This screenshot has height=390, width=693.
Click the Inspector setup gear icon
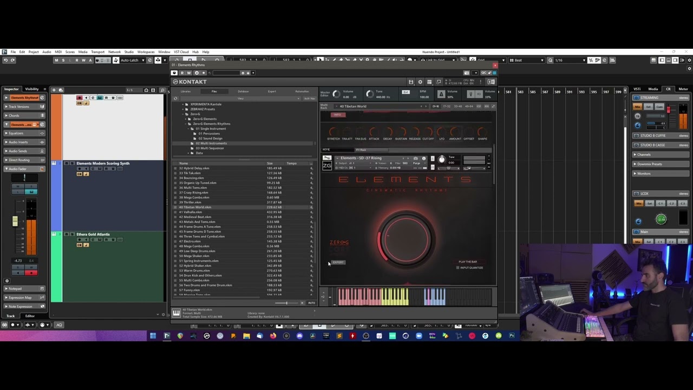point(7,281)
